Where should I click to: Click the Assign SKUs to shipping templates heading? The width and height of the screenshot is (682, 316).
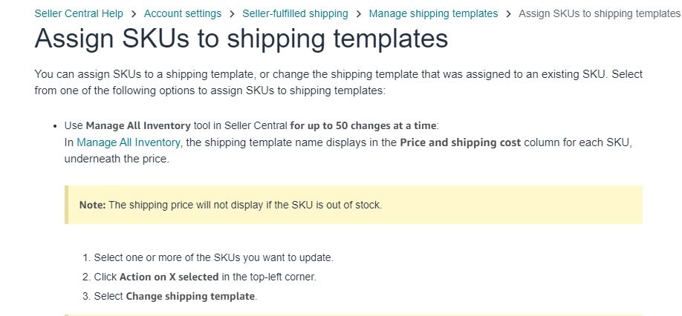241,38
